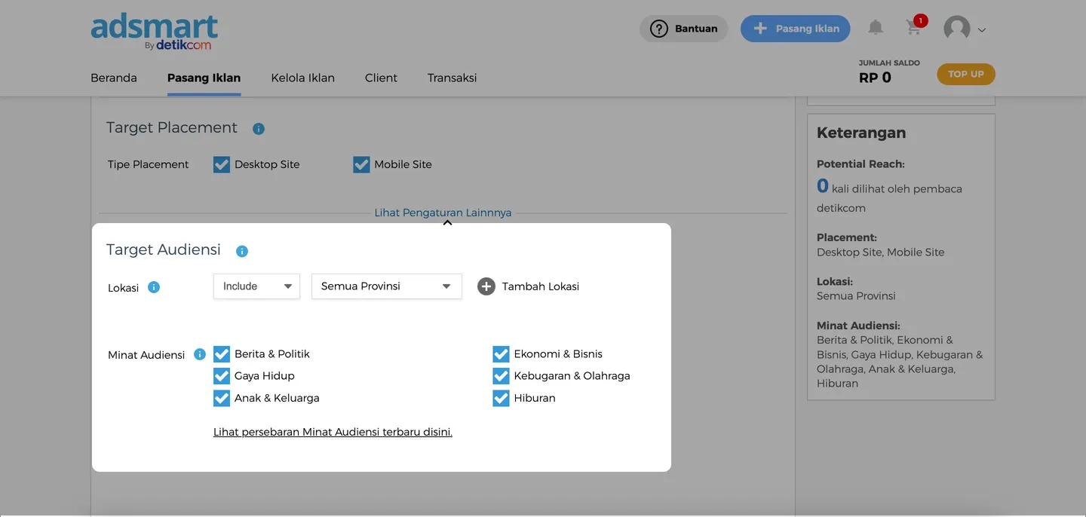Toggle the Berita & Politik checkbox

[221, 354]
